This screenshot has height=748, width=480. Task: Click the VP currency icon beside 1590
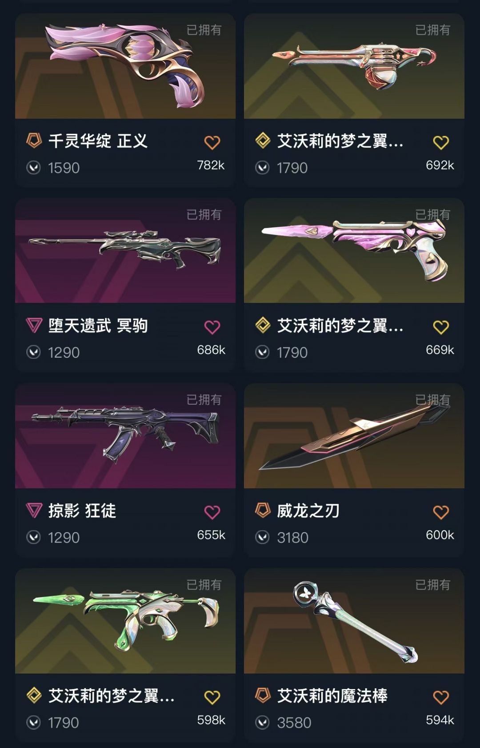34,168
